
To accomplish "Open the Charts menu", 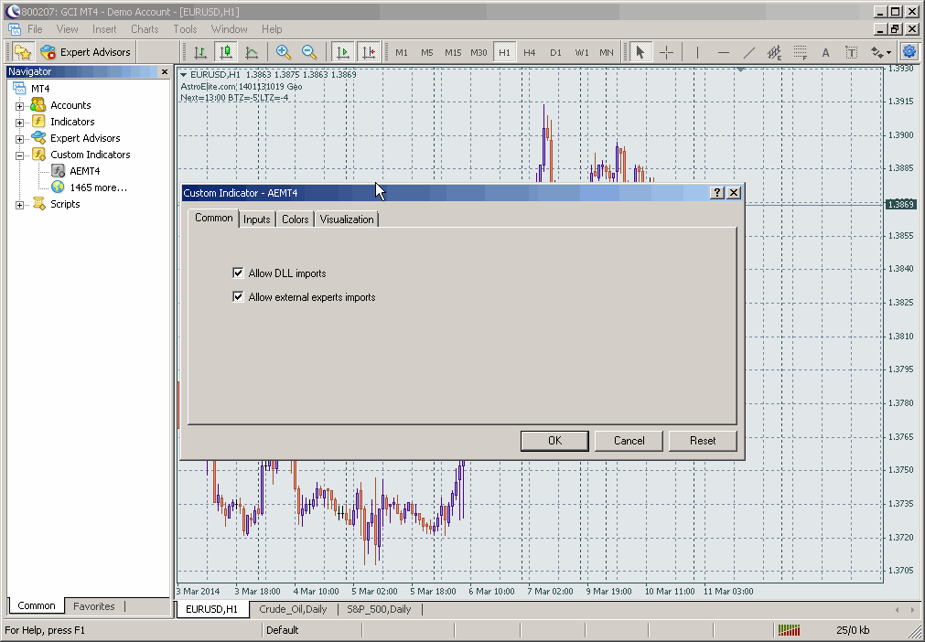I will click(145, 29).
